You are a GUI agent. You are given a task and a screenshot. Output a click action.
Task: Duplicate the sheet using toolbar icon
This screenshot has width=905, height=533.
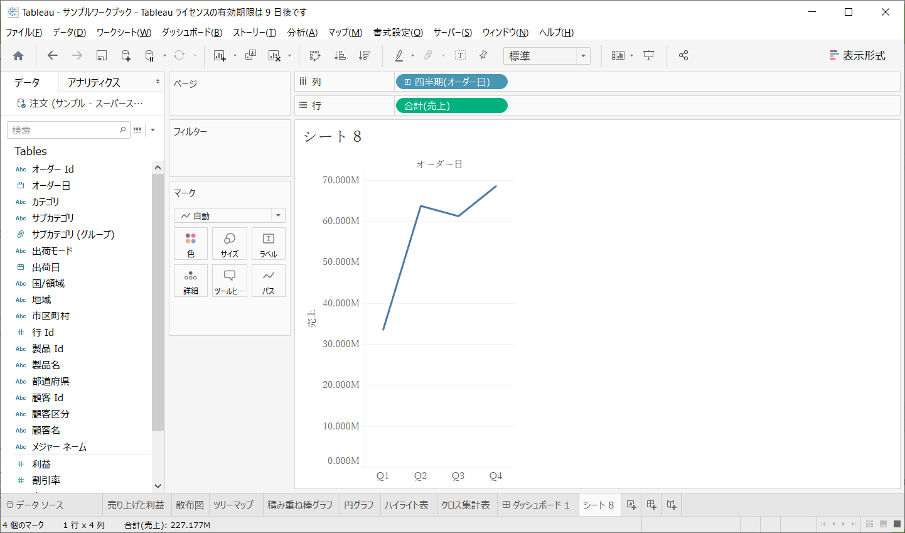tap(250, 56)
